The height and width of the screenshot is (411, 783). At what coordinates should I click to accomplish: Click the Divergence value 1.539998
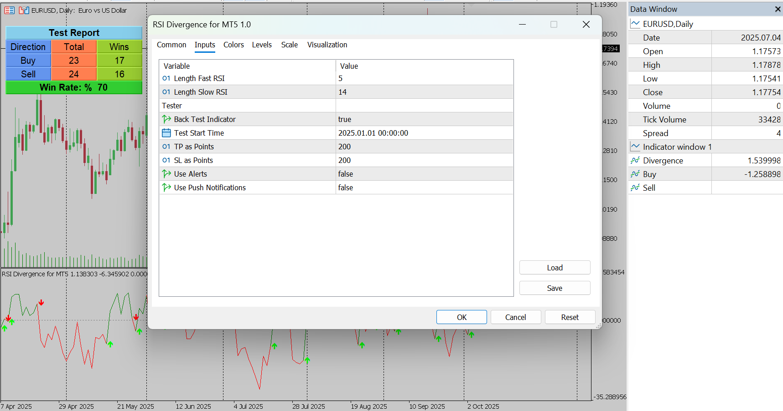pos(764,161)
